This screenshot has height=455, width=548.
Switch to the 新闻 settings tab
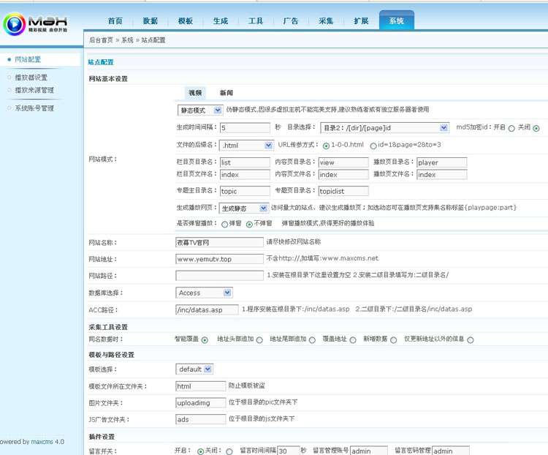pos(226,93)
